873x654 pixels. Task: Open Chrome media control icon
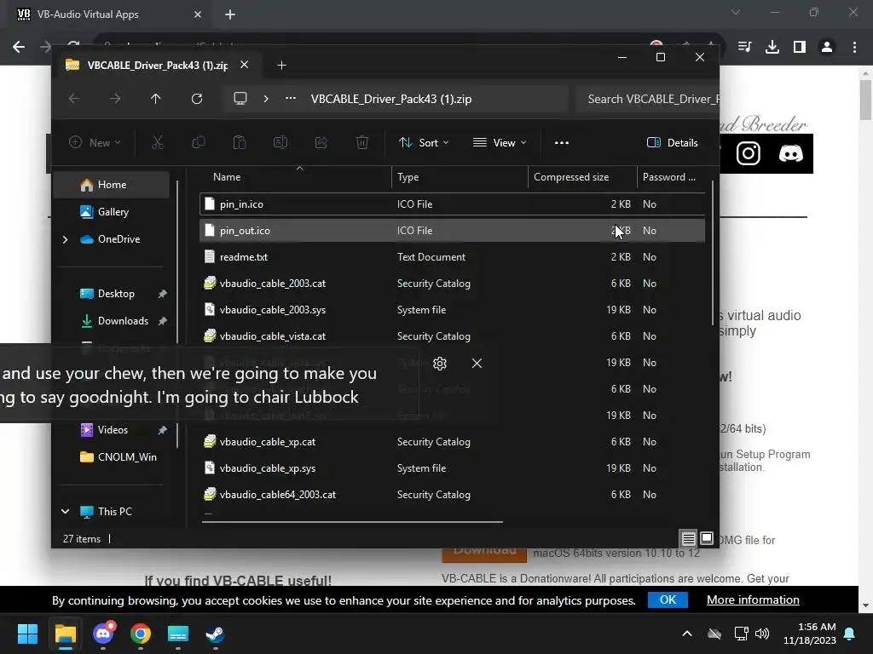[x=744, y=48]
